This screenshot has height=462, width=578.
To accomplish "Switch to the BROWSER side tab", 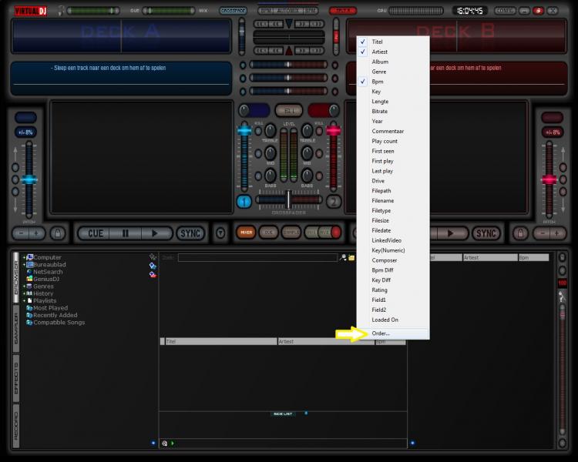I will [x=16, y=277].
